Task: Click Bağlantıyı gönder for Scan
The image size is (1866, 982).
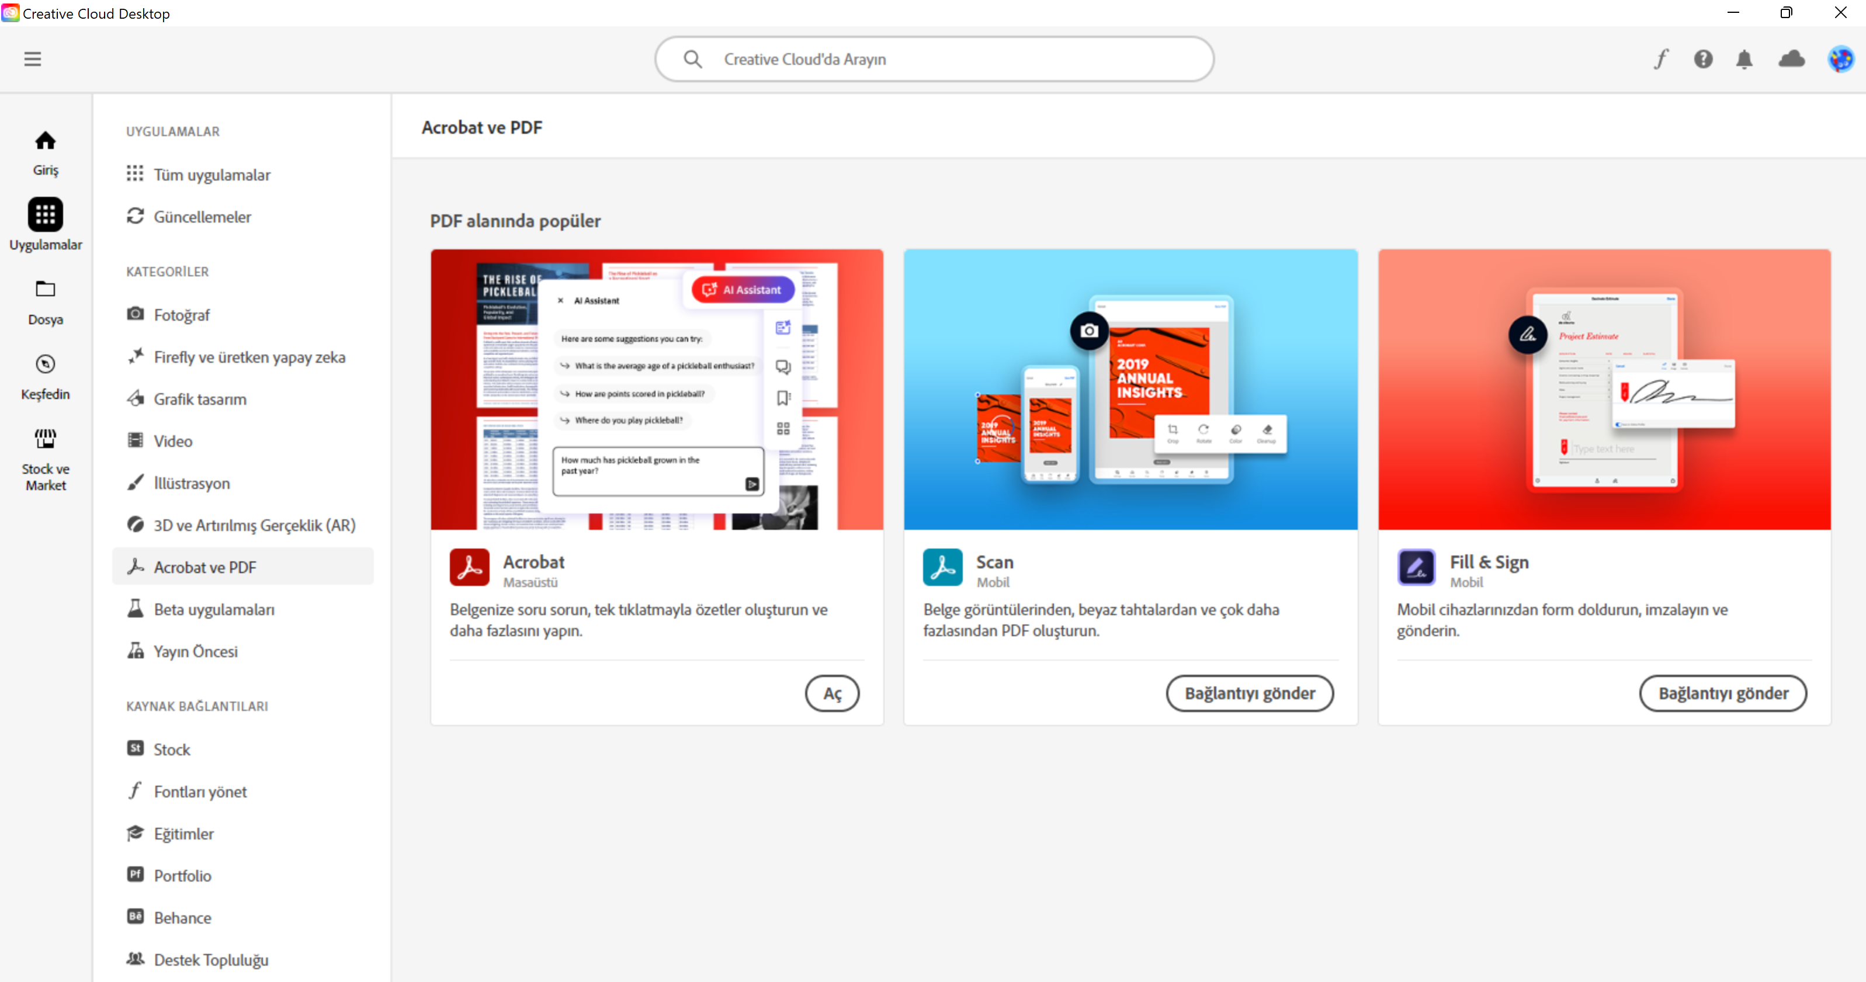Action: click(x=1249, y=694)
